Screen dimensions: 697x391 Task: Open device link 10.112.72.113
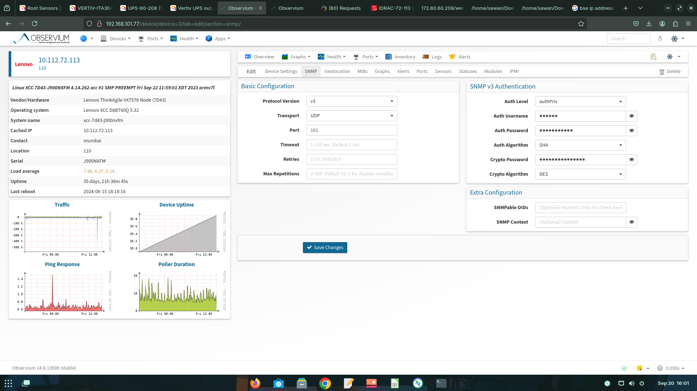click(59, 60)
